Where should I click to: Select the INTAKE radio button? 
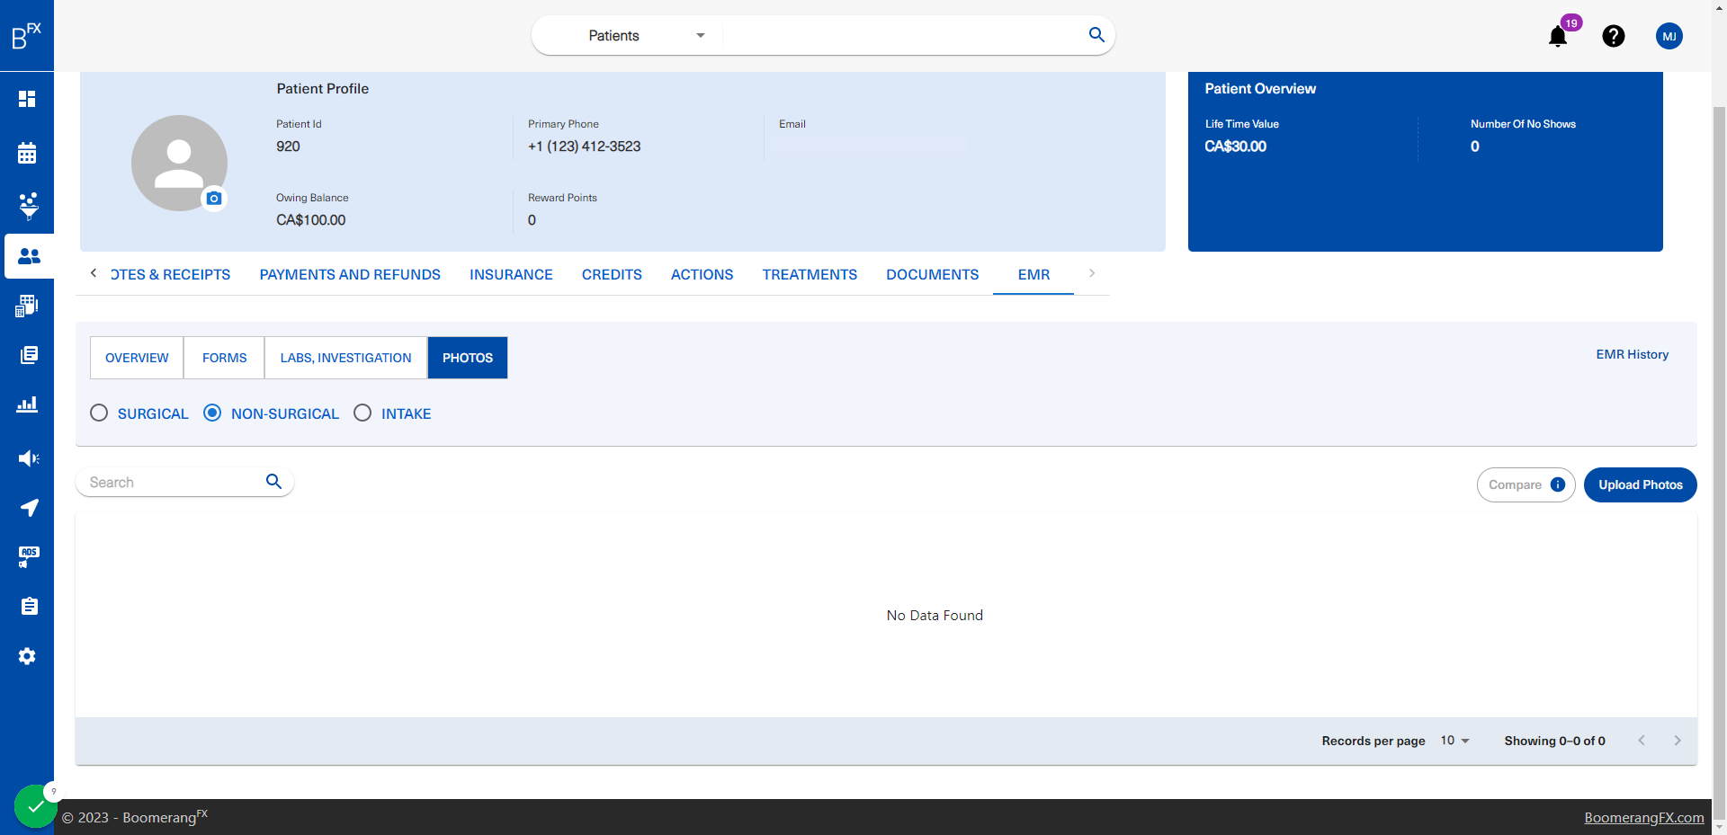[362, 413]
